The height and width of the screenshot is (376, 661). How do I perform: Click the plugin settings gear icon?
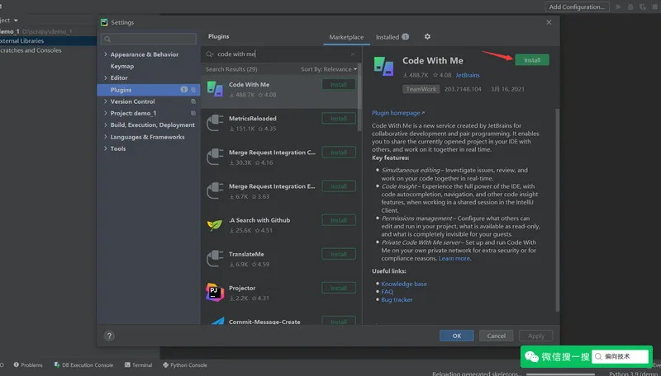[427, 36]
